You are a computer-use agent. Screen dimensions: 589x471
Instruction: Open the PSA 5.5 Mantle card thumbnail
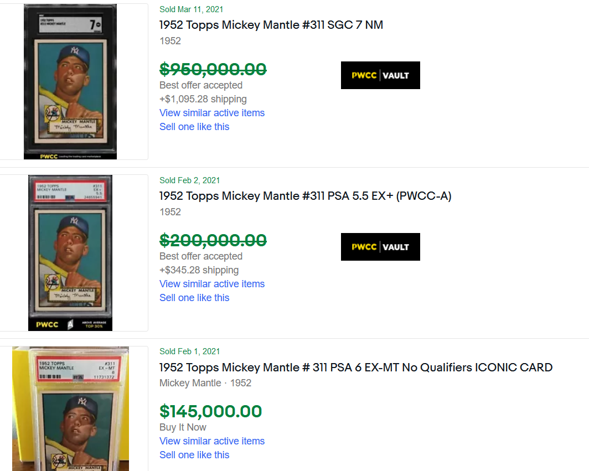click(x=70, y=253)
